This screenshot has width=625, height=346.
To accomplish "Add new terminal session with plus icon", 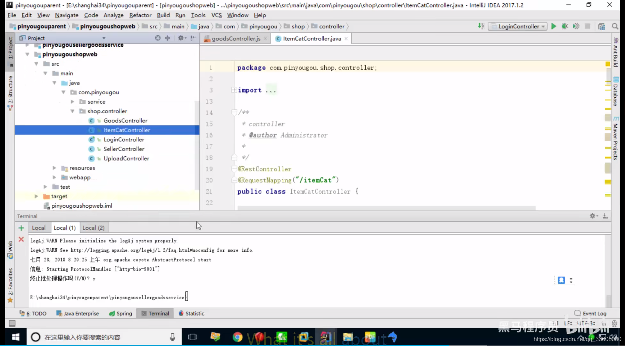I will coord(21,228).
